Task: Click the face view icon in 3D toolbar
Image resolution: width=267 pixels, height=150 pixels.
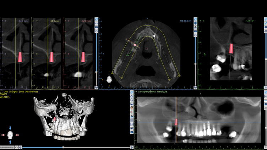Action: tap(132, 108)
